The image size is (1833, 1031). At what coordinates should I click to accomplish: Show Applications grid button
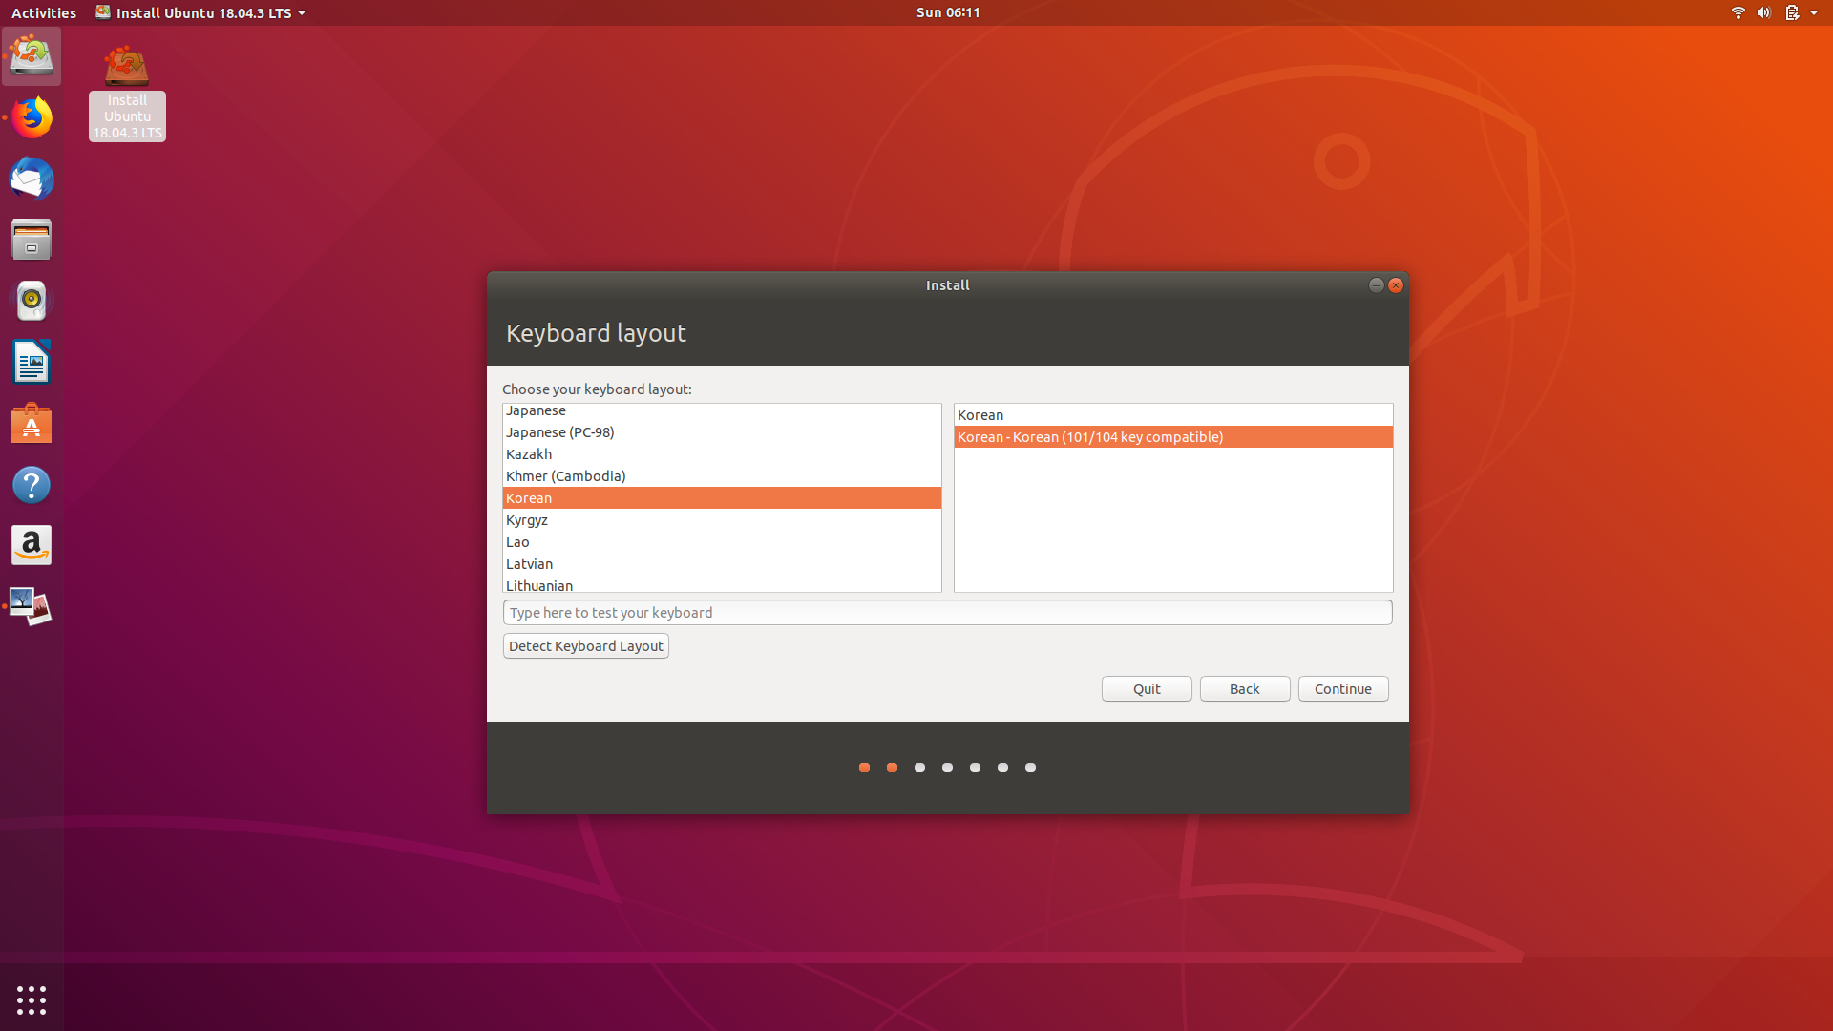(x=32, y=999)
